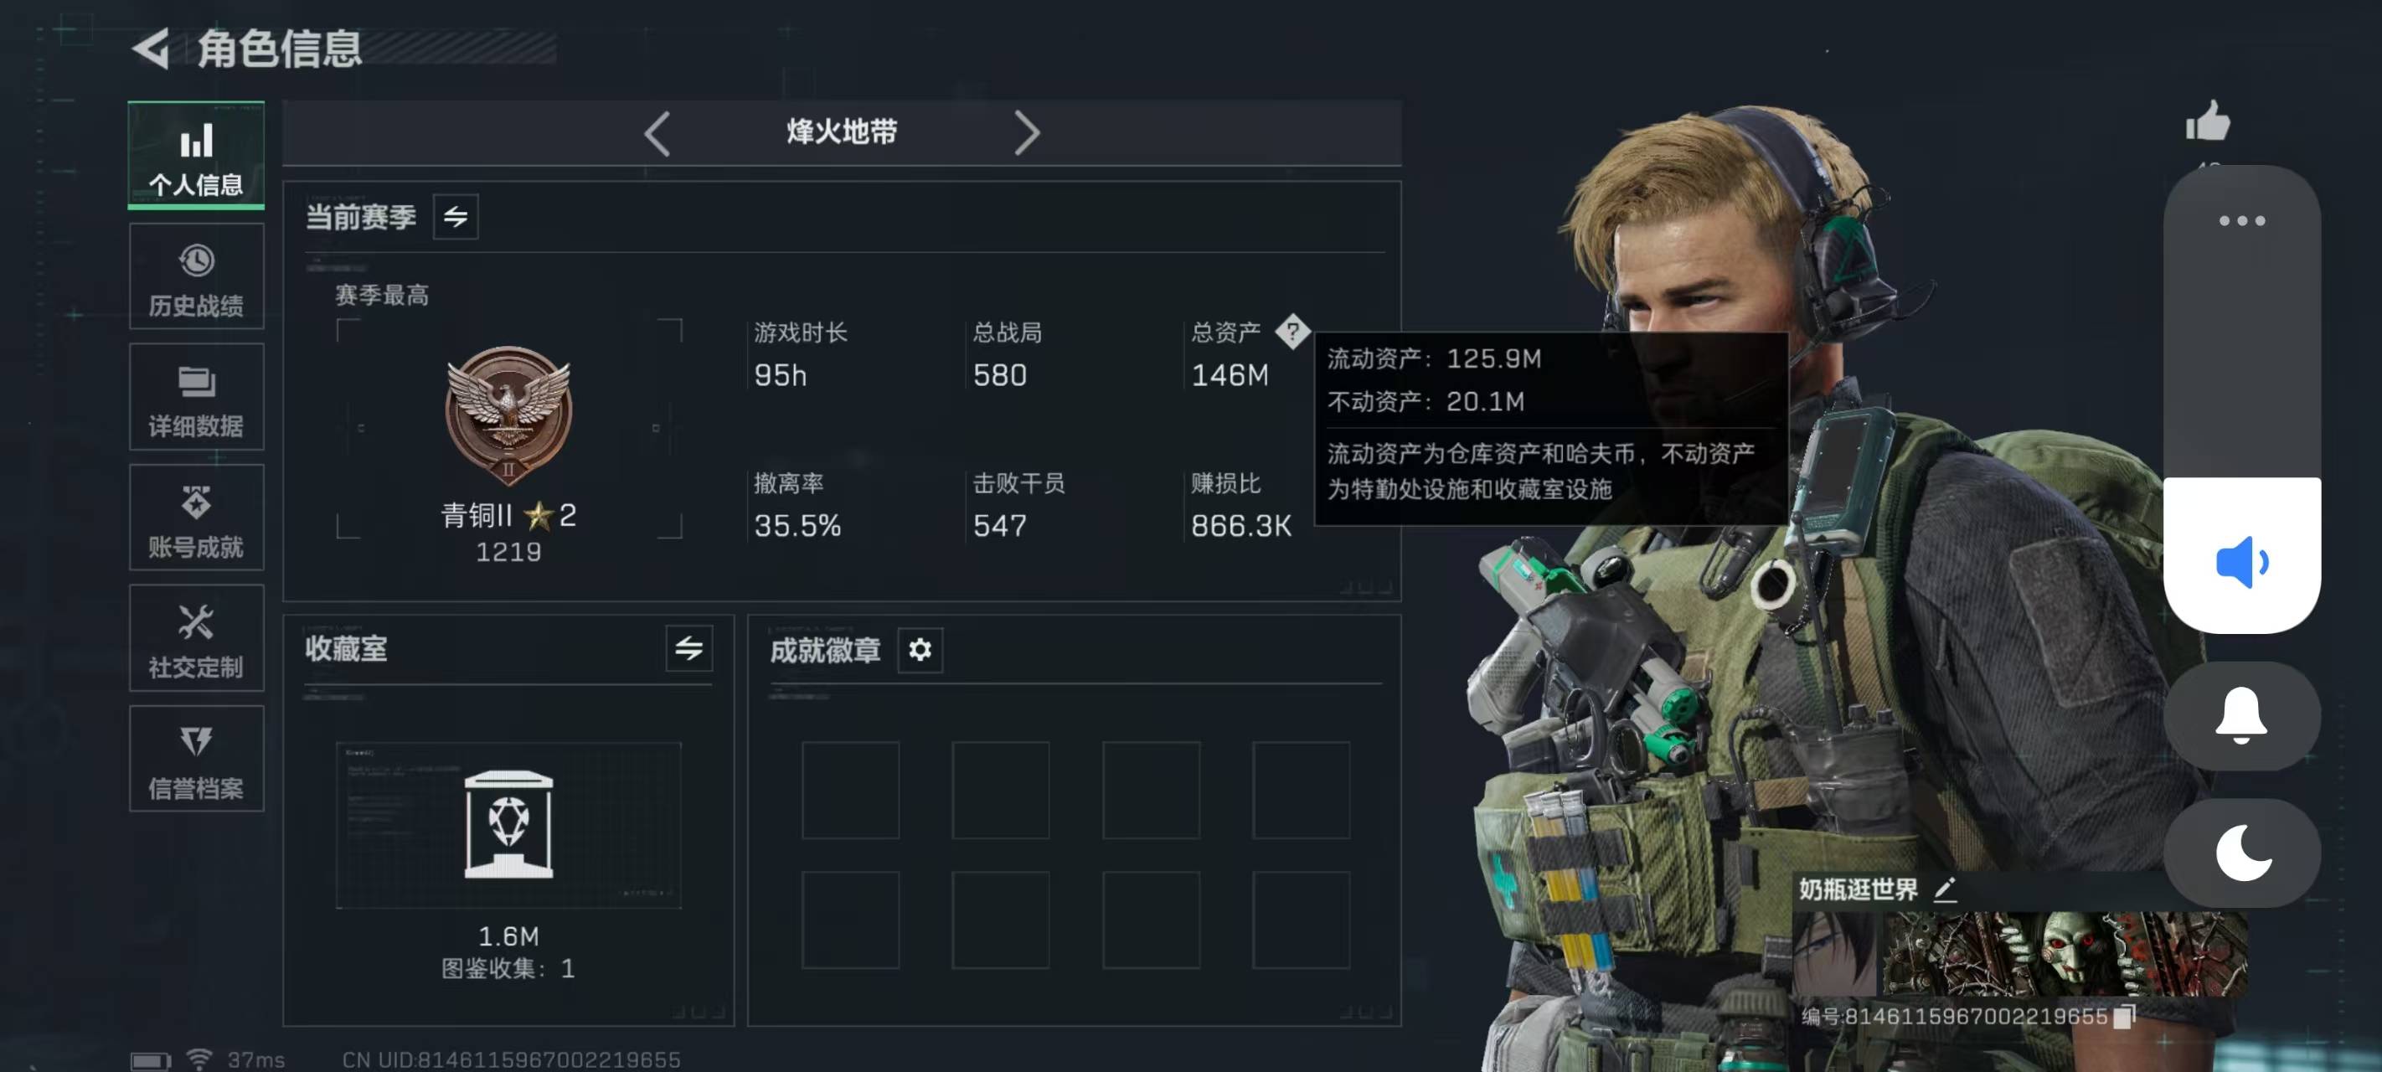Copy the player ID number
This screenshot has width=2382, height=1072.
[x=2124, y=1016]
